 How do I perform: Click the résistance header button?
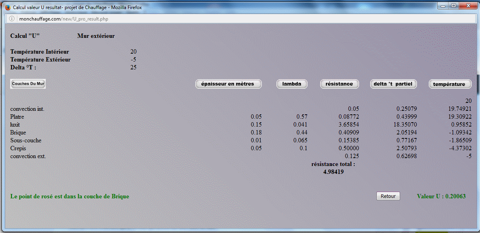[x=339, y=84]
